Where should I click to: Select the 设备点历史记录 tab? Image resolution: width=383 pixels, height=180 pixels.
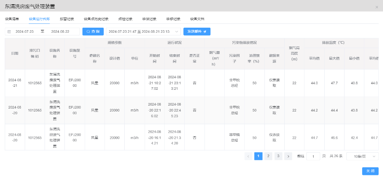click(96, 19)
